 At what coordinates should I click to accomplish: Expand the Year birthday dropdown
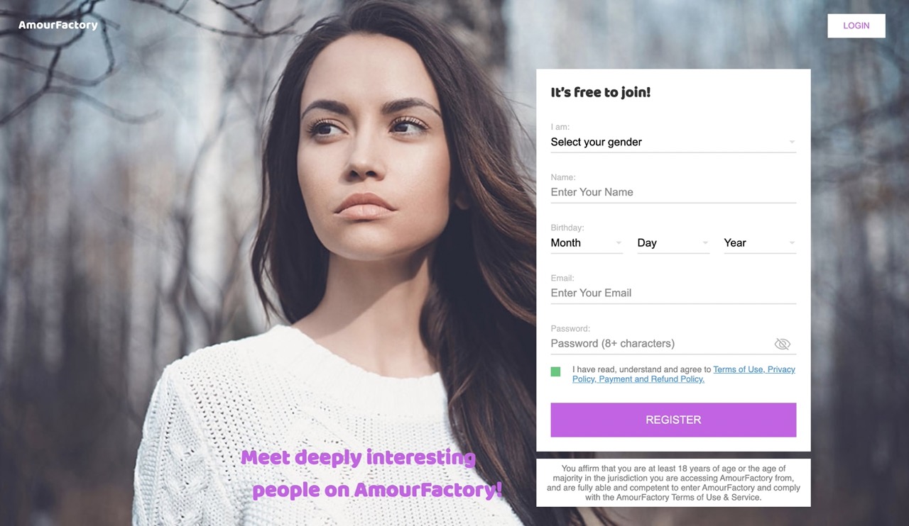click(760, 242)
